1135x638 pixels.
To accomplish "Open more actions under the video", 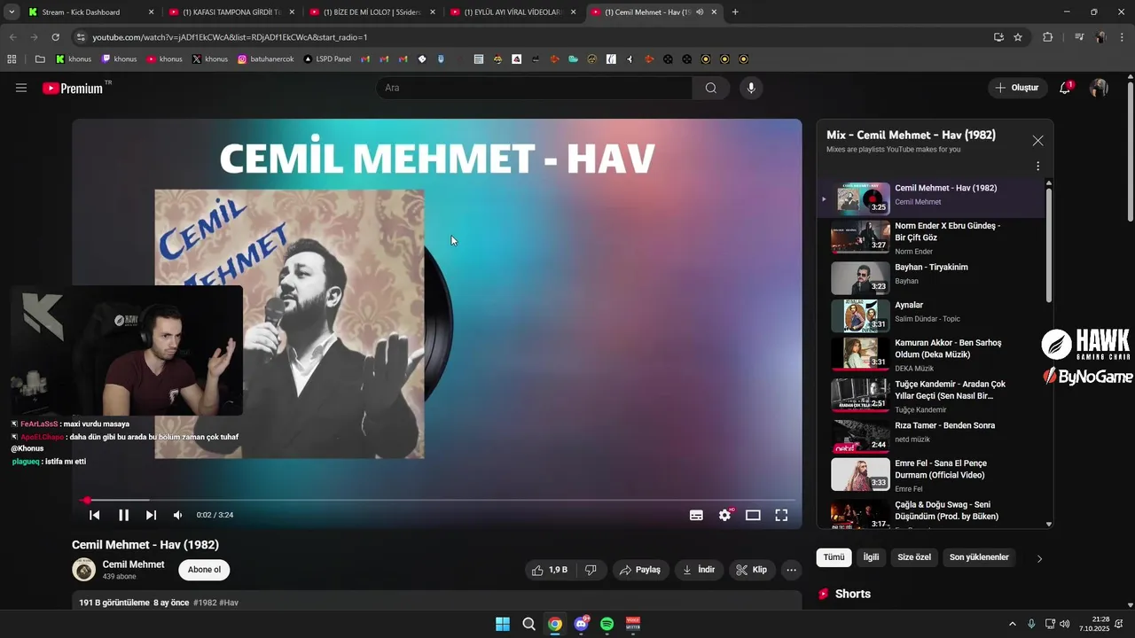I will [792, 570].
